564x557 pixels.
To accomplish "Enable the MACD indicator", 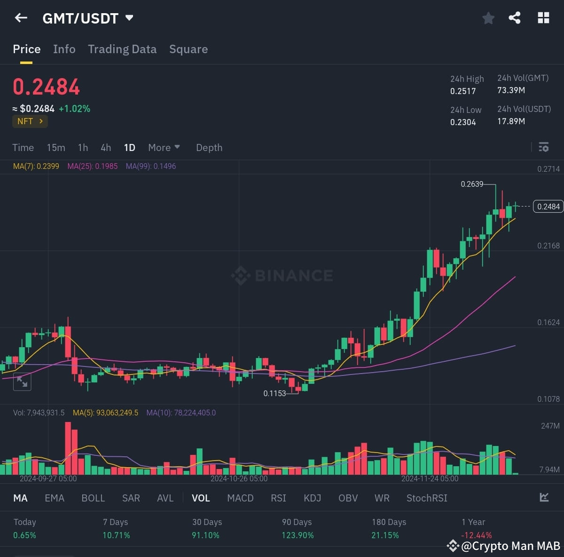I will (240, 498).
